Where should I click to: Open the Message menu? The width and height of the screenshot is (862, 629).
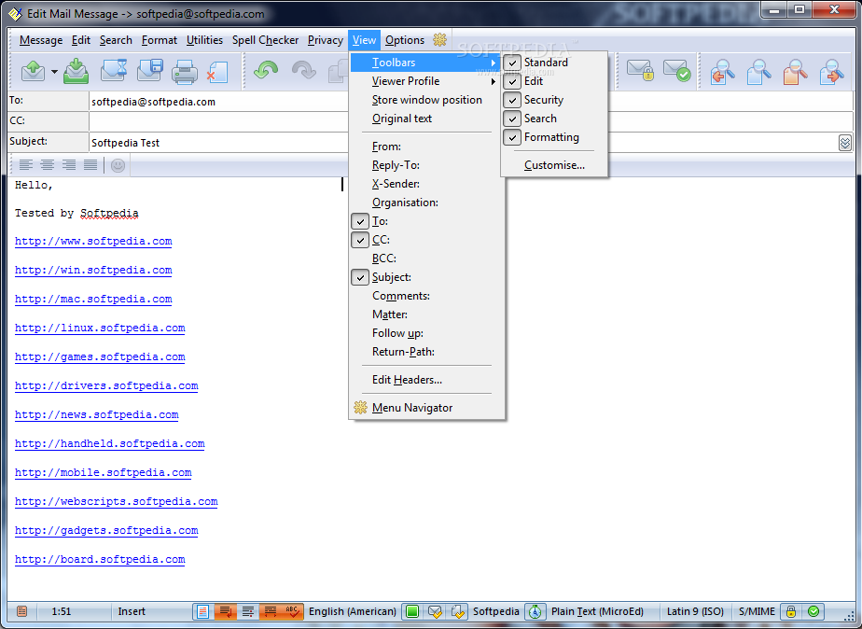(41, 40)
